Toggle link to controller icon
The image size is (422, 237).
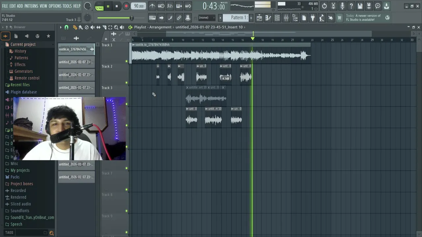click(x=179, y=18)
